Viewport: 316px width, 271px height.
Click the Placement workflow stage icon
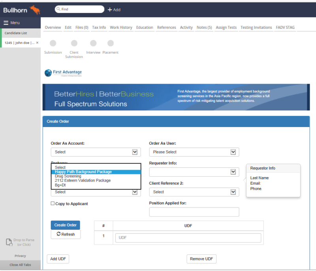click(111, 43)
